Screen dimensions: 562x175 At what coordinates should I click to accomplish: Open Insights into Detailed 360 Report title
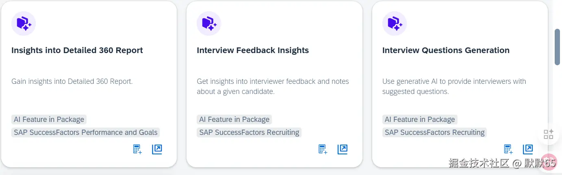(x=77, y=51)
